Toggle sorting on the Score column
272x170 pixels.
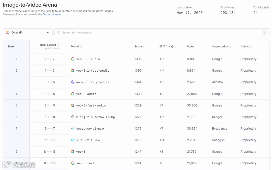[x=140, y=47]
